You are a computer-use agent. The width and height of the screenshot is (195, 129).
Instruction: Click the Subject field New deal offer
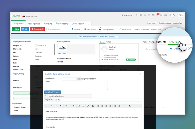(96, 100)
